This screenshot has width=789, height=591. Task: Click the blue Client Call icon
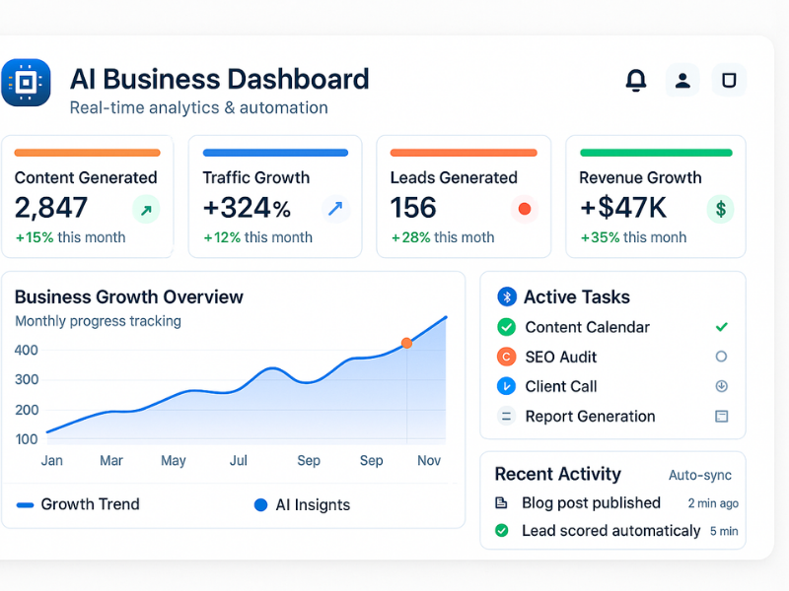506,386
